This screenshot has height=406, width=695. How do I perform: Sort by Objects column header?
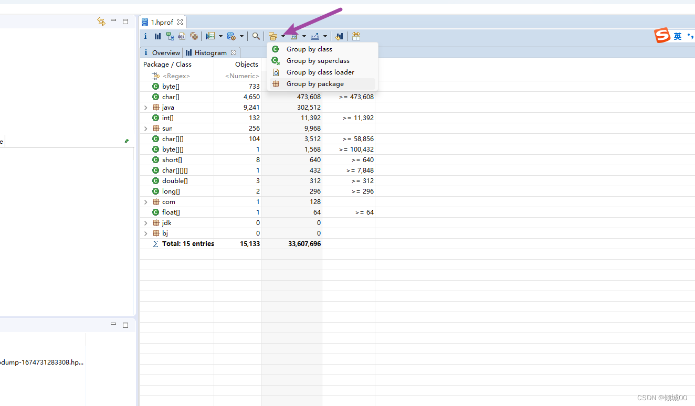[x=238, y=65]
